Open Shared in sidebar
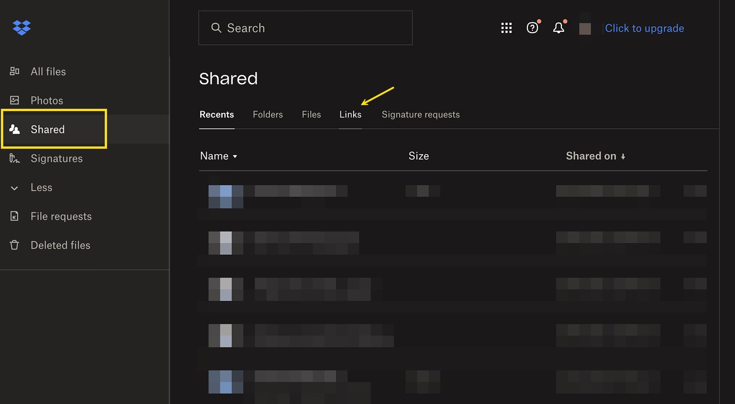 (48, 129)
